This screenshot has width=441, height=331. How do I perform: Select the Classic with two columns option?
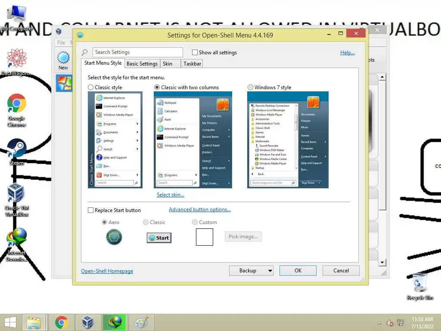click(x=157, y=87)
